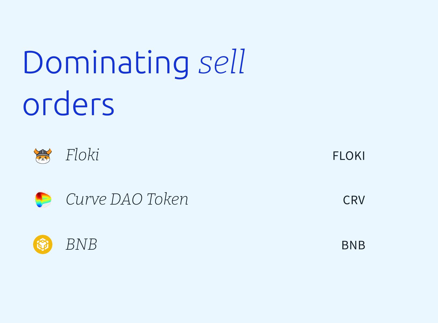The image size is (438, 323).
Task: Open the Floki coin name
Action: (83, 155)
